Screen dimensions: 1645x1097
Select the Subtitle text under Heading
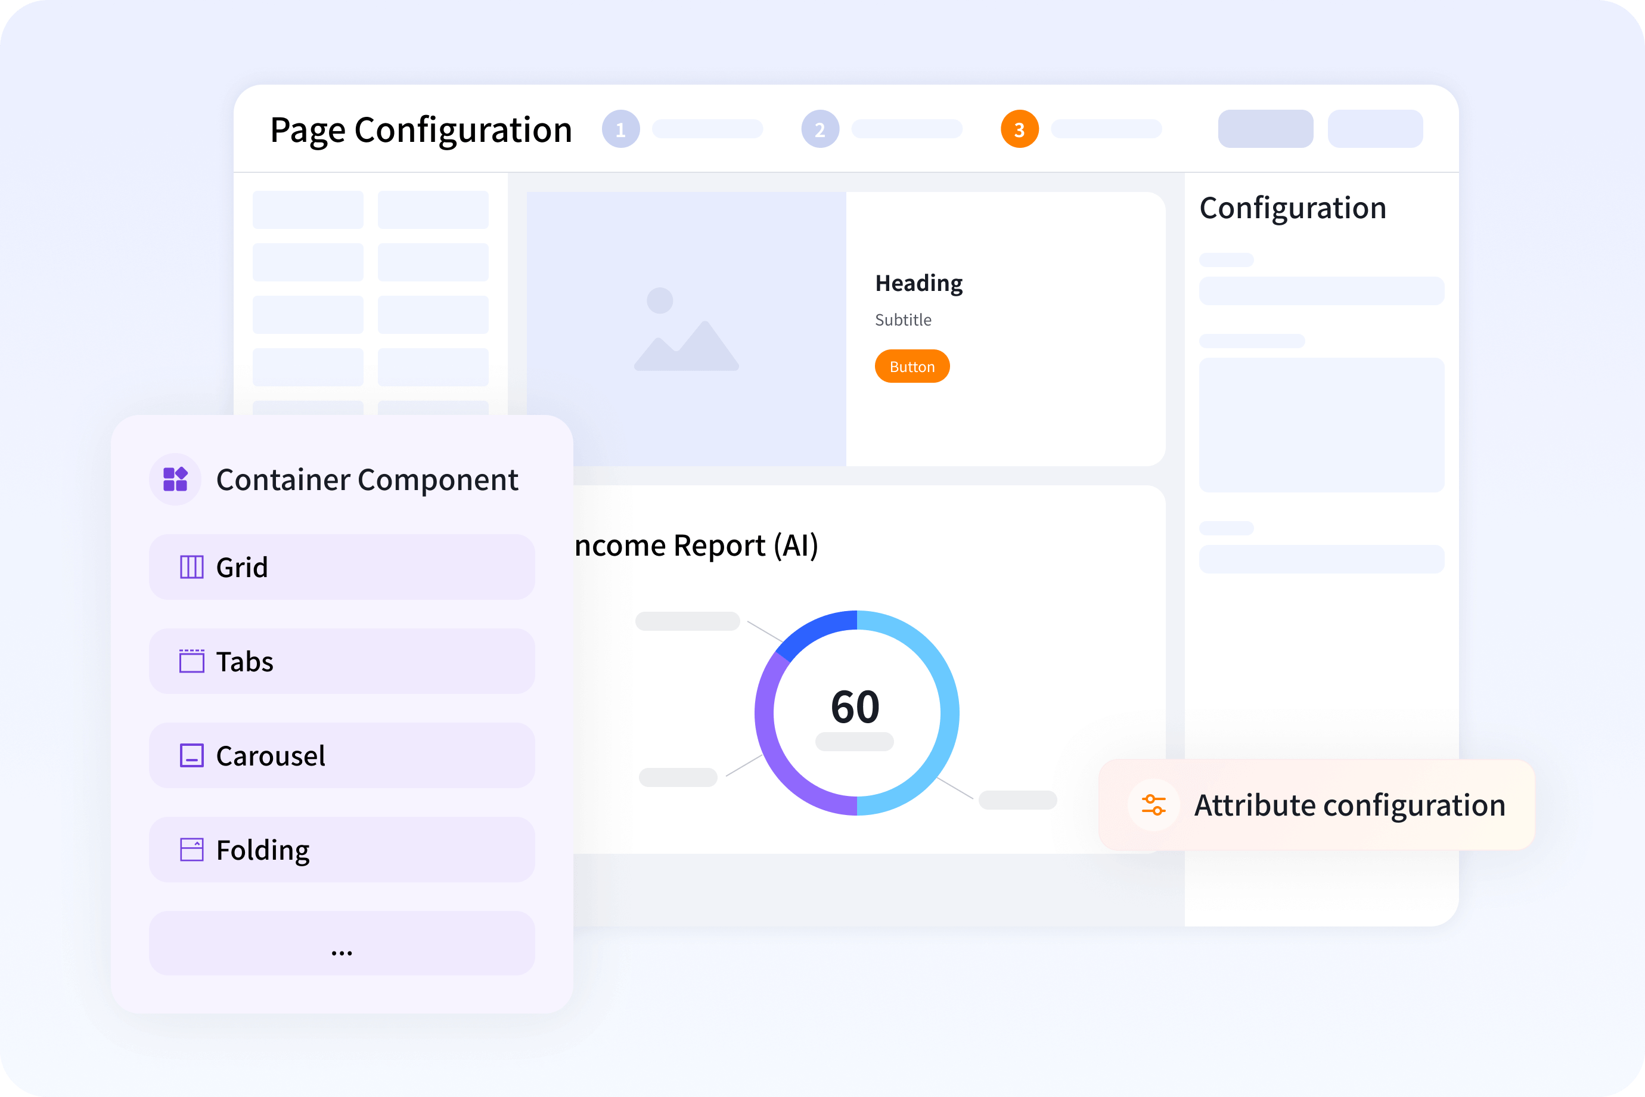[x=903, y=320]
